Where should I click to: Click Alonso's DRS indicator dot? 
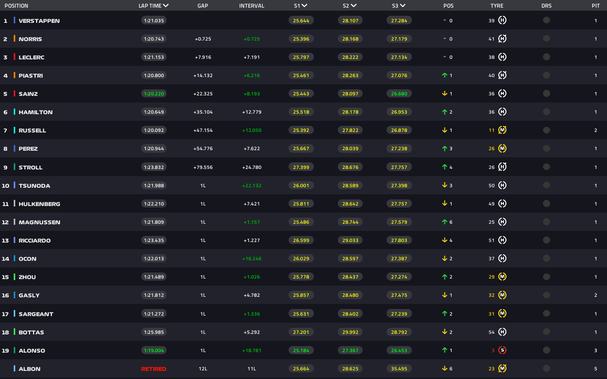[547, 350]
